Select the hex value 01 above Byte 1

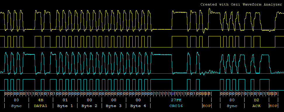(x=65, y=100)
